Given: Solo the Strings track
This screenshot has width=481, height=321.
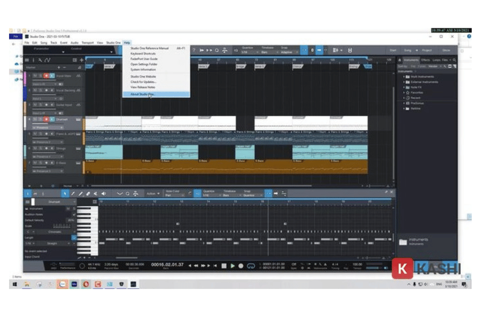Looking at the screenshot, I should click(41, 148).
